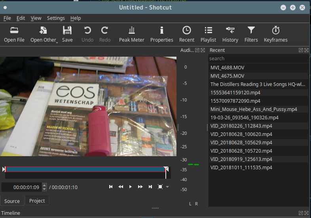Open the zoom grid options dropdown arrow

(x=167, y=187)
